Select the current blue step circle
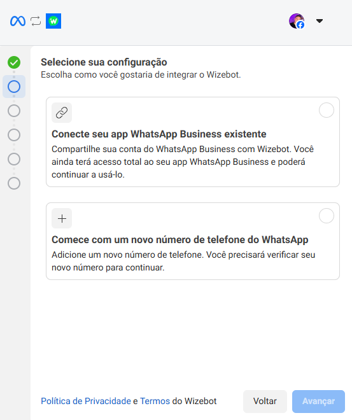 click(x=14, y=87)
